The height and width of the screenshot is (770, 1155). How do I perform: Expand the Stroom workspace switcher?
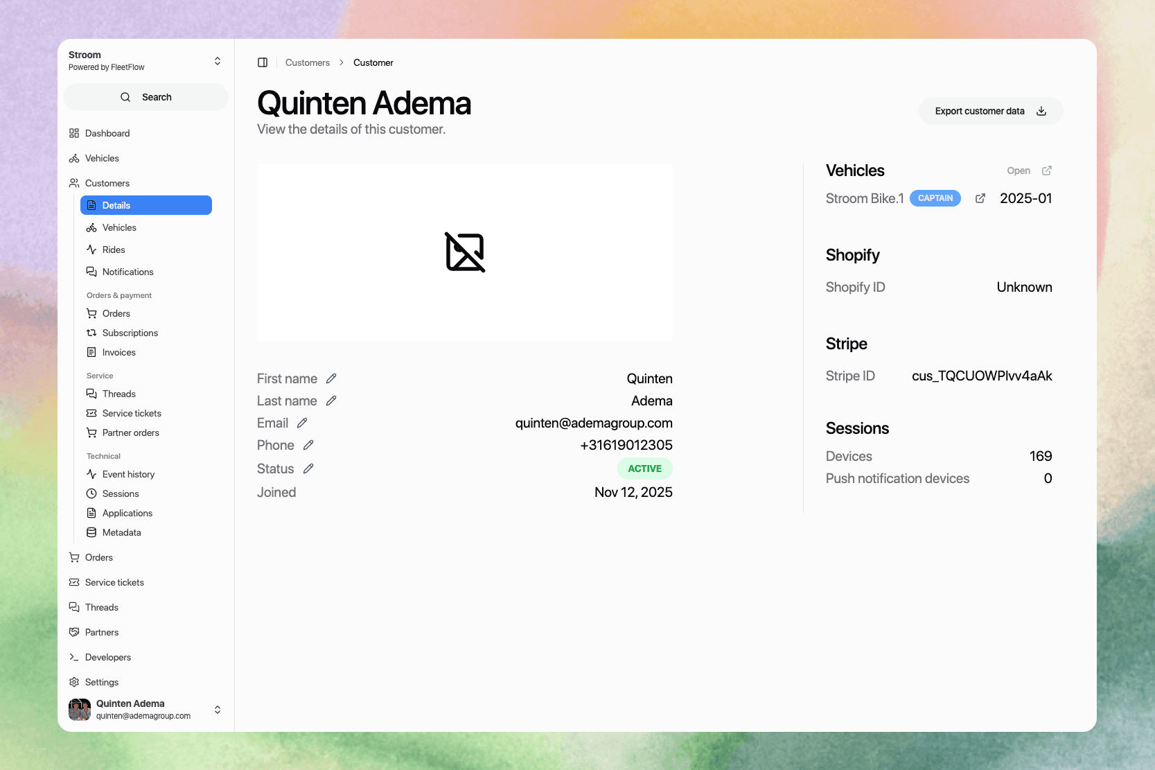(x=218, y=61)
